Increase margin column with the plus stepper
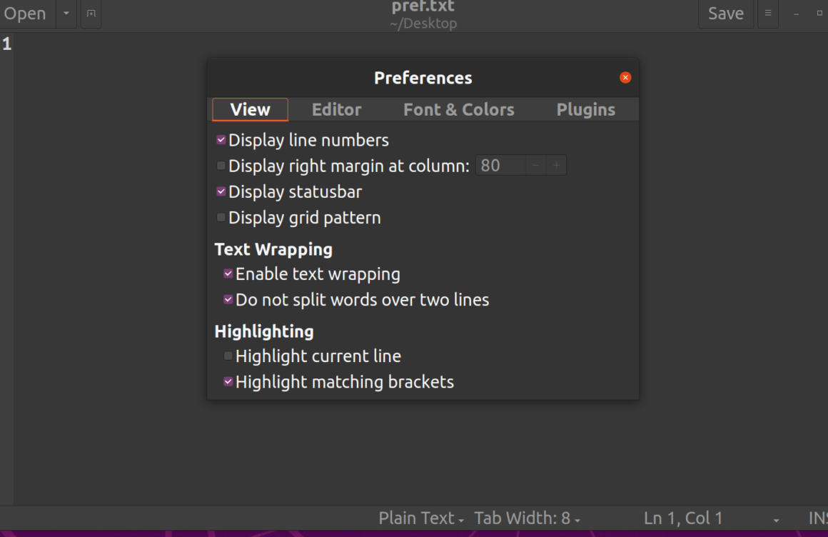The image size is (828, 537). point(556,165)
